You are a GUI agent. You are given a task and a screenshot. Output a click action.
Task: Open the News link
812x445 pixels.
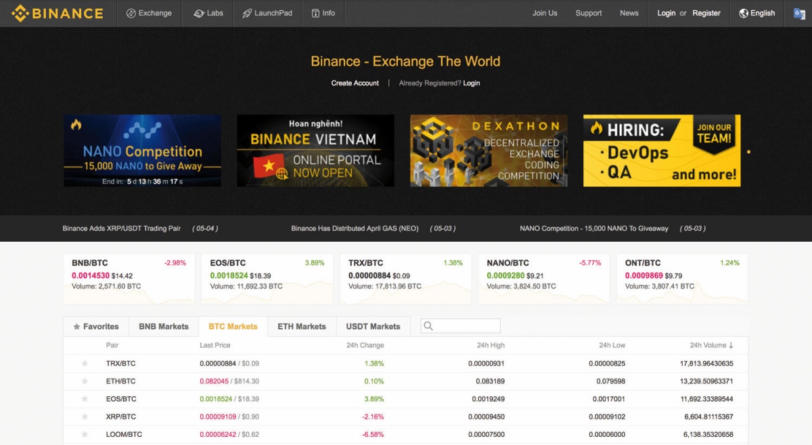click(629, 13)
